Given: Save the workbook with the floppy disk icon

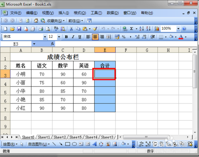Looking at the screenshot, I should point(19,29).
